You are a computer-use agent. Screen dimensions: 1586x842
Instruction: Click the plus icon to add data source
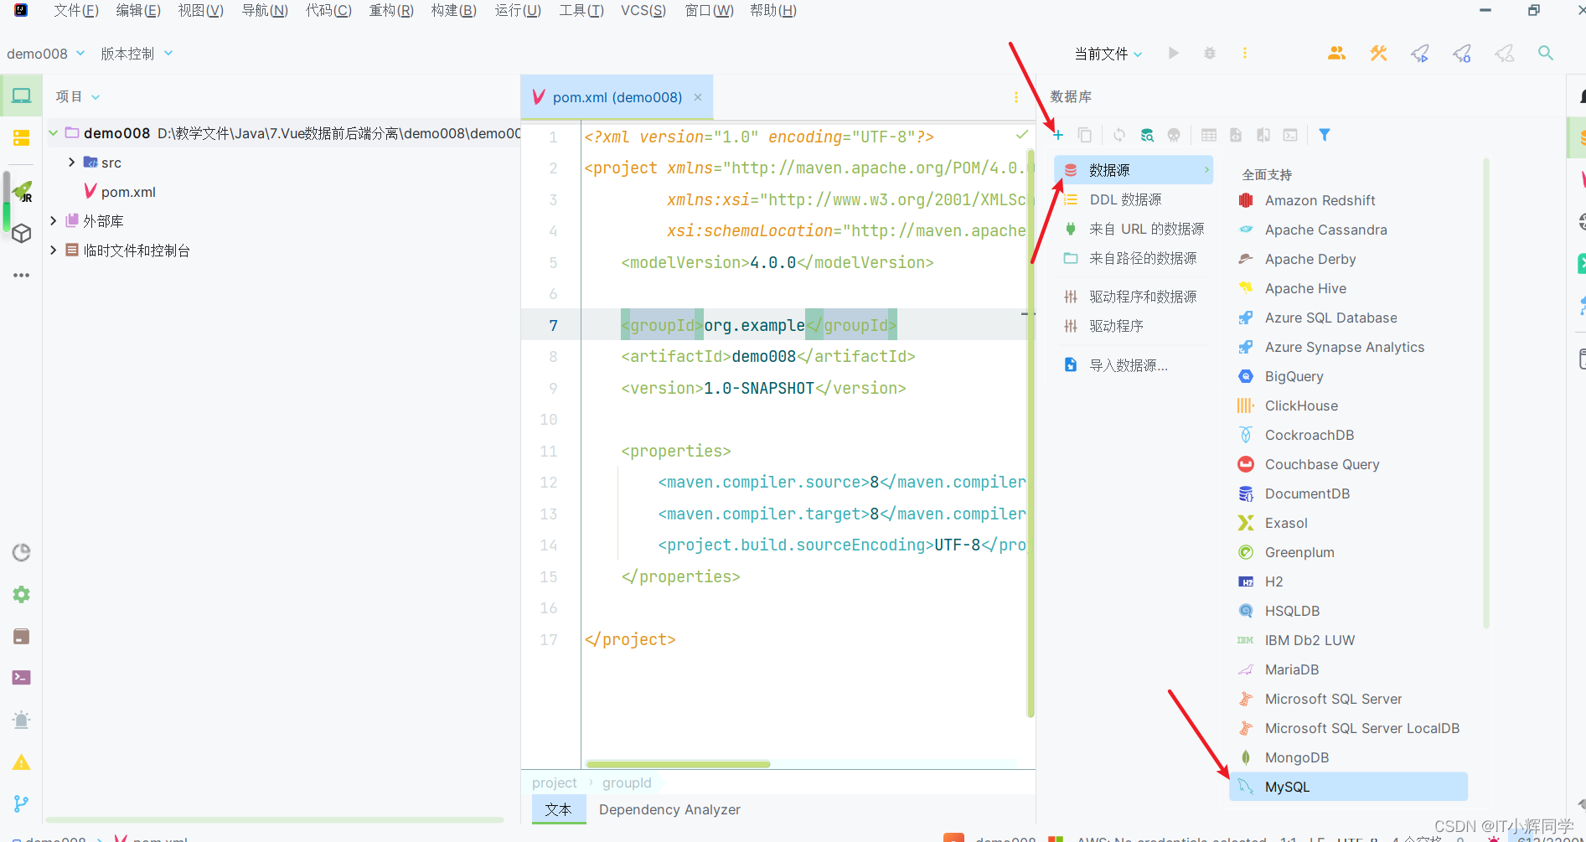coord(1058,135)
